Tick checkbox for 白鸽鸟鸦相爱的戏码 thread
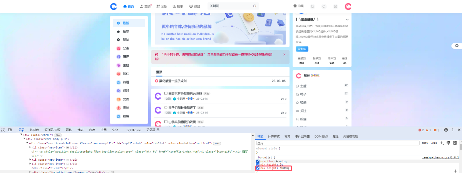This screenshot has width=462, height=173. tap(166, 122)
